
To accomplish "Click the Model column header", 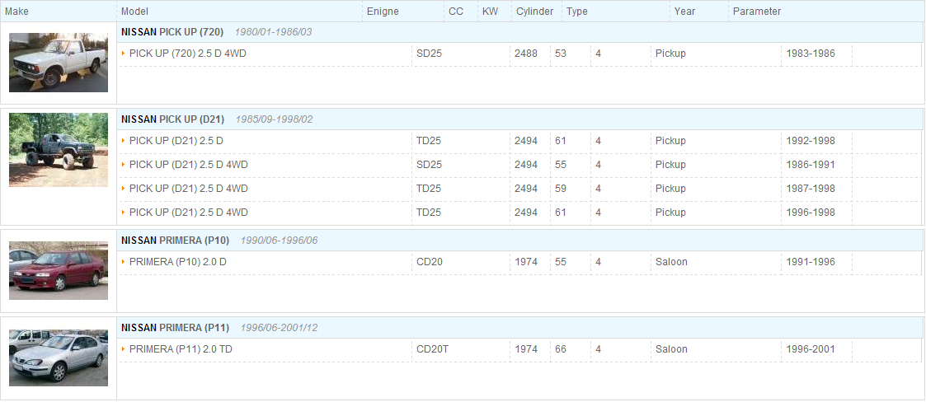I will pyautogui.click(x=134, y=12).
